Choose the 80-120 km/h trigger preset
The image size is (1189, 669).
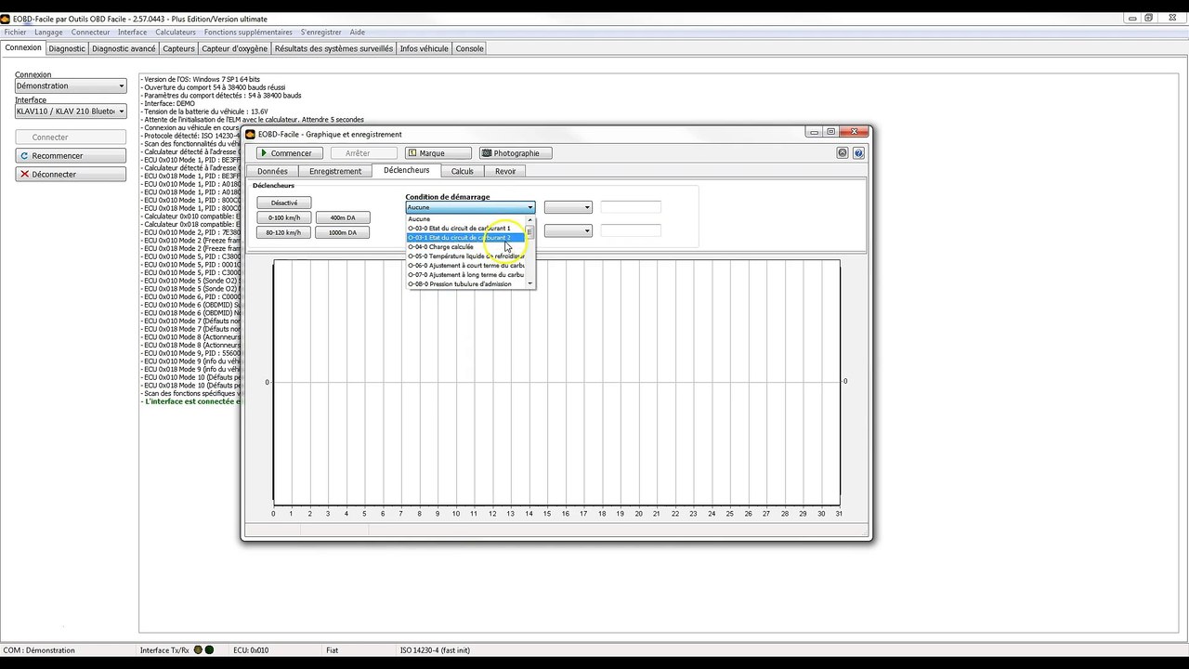click(x=284, y=232)
